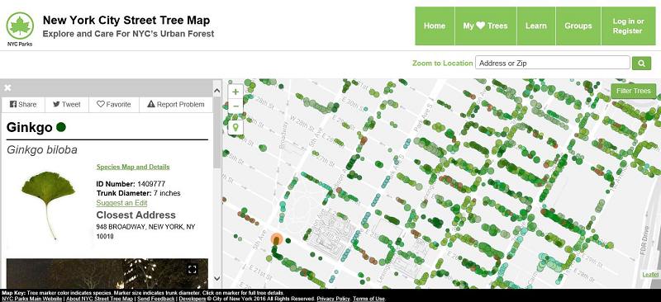This screenshot has width=661, height=302.
Task: Open the Privacy Policy link
Action: click(x=334, y=299)
